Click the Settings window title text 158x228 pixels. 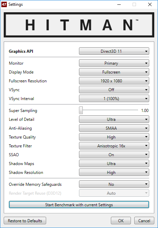16,4
